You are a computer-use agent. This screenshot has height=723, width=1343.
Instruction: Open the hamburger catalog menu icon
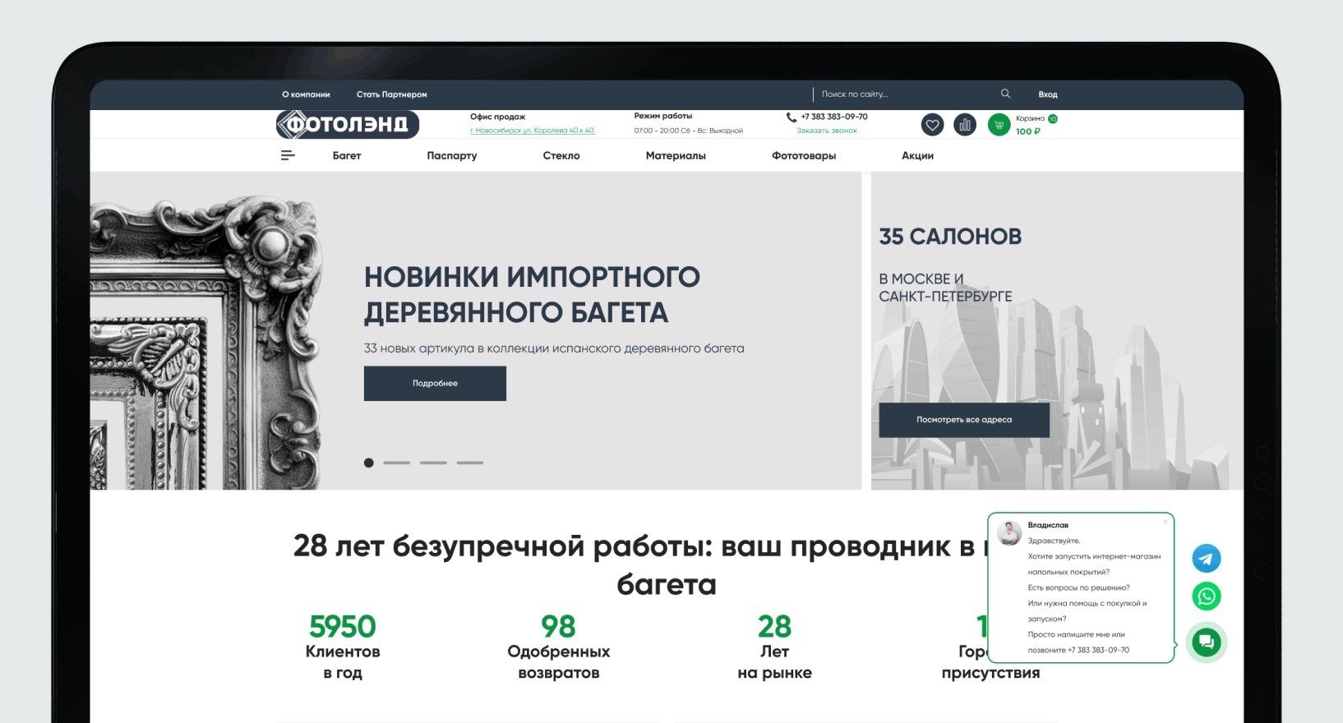point(288,155)
